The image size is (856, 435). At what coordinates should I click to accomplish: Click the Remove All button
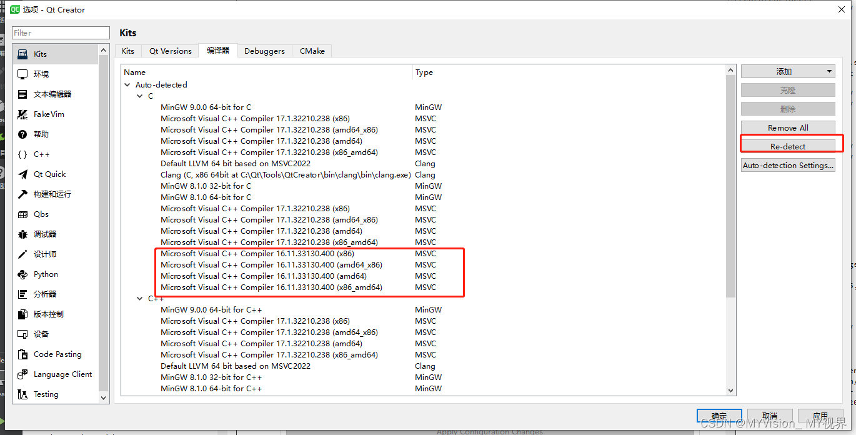coord(788,127)
